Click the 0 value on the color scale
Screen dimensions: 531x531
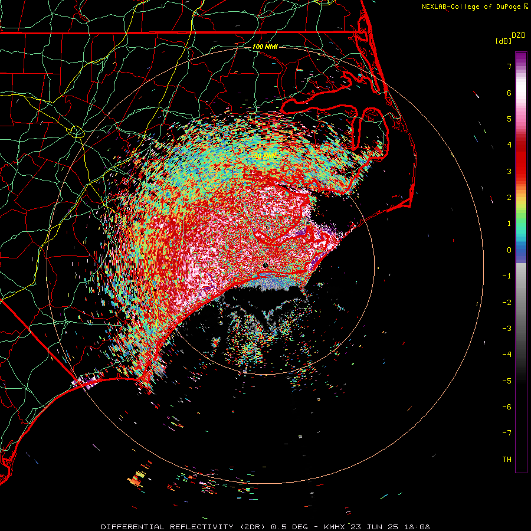509,250
